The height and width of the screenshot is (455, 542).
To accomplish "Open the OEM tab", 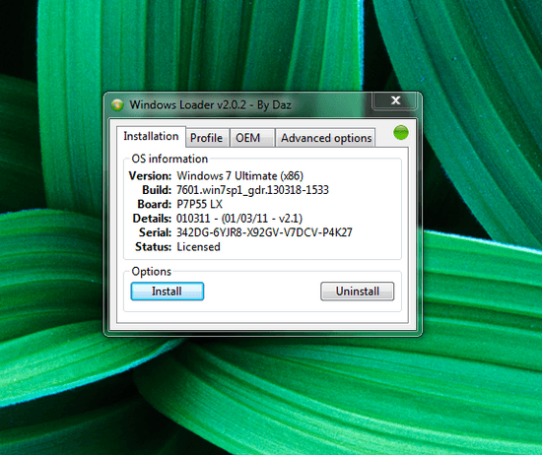I will pyautogui.click(x=252, y=138).
